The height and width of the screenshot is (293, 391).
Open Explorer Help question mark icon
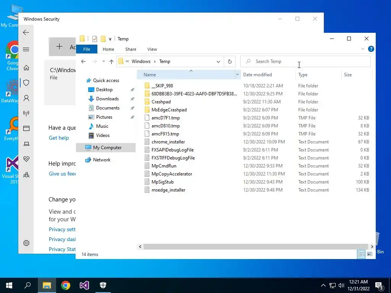coord(371,49)
